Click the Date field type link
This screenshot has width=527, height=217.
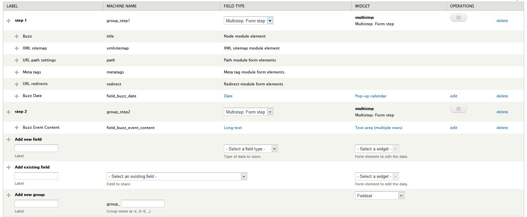228,96
